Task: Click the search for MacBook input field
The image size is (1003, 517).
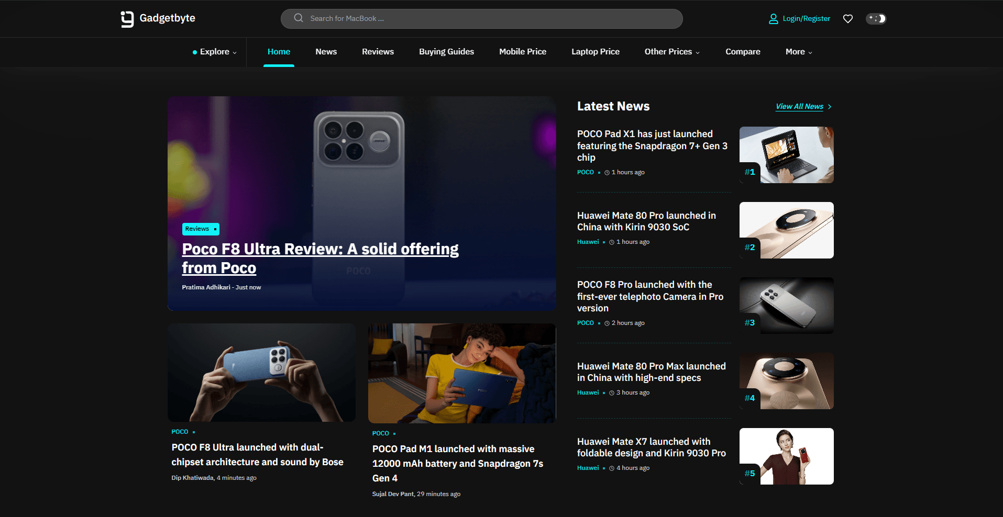Action: [x=487, y=19]
